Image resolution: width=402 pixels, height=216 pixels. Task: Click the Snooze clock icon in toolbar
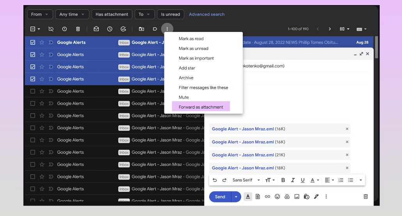[x=110, y=29]
